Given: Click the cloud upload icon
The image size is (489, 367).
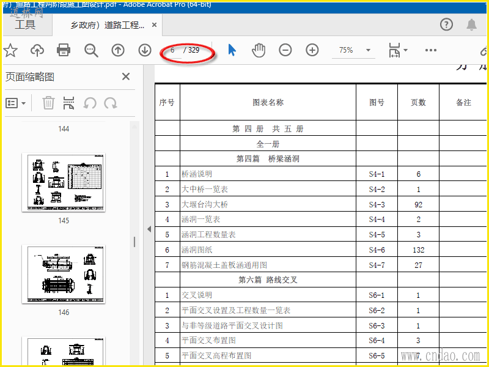Looking at the screenshot, I should (x=37, y=50).
